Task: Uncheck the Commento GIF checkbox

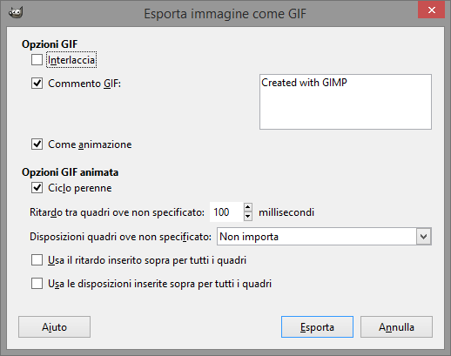Action: pyautogui.click(x=37, y=84)
